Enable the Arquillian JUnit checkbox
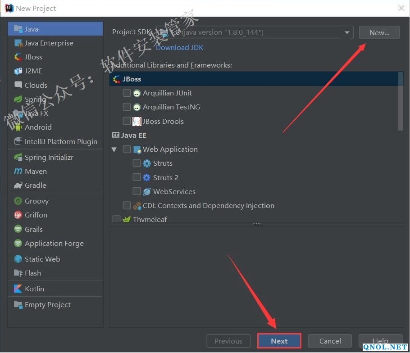This screenshot has height=353, width=410. point(127,93)
